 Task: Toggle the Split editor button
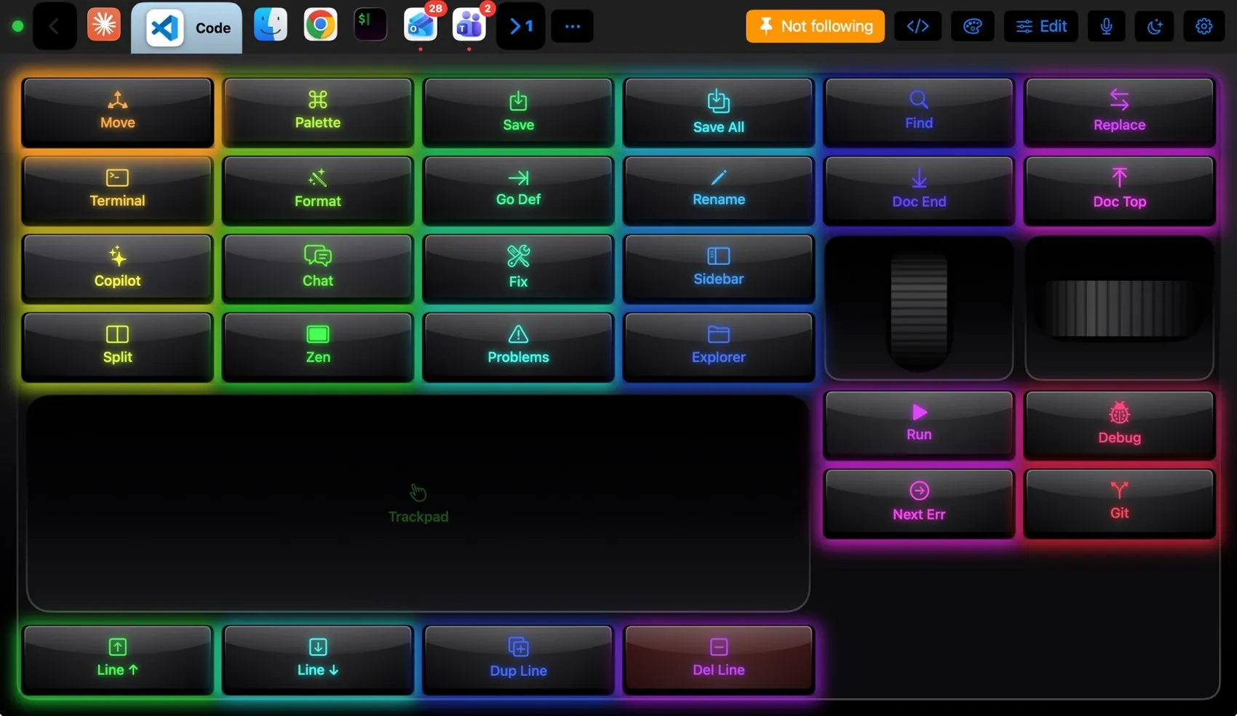coord(117,346)
